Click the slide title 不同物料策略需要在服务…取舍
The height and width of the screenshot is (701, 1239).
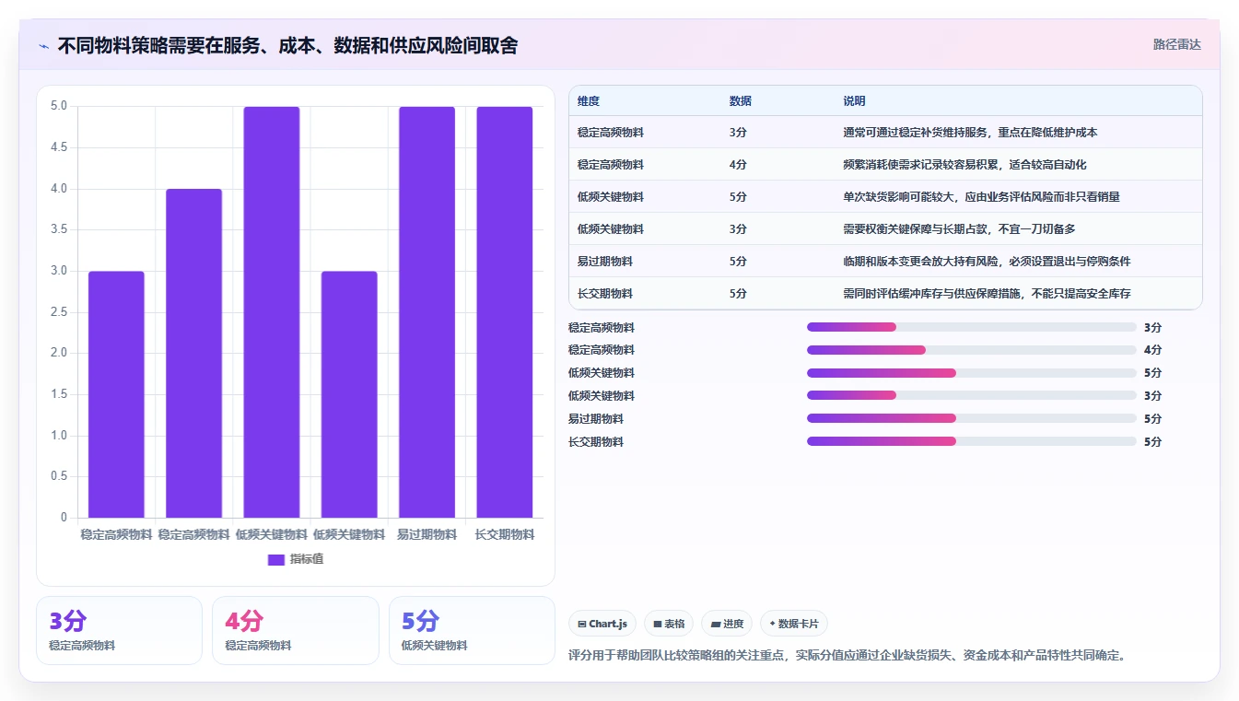click(287, 46)
